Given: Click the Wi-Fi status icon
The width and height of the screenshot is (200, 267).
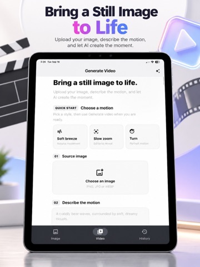Looking at the screenshot, I should click(x=152, y=62).
